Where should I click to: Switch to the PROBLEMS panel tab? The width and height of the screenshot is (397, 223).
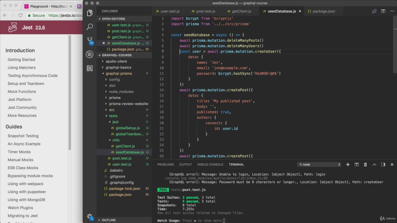click(165, 164)
